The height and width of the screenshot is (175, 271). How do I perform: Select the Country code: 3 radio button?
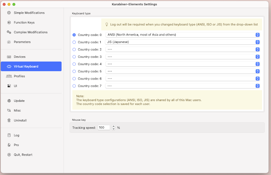[x=75, y=57]
